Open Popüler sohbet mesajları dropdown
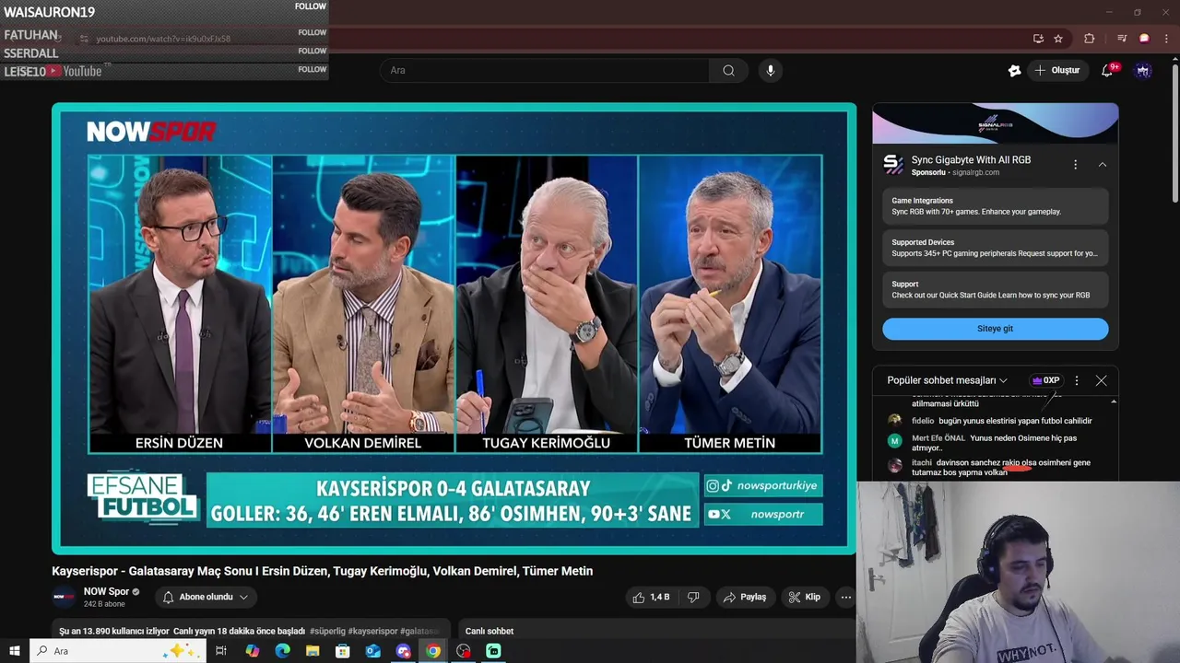 tap(947, 380)
